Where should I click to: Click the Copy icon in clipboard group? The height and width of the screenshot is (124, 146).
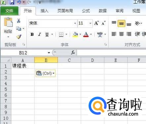click(x=18, y=29)
